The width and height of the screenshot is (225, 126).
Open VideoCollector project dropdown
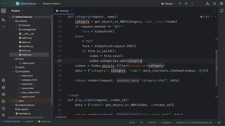point(27,3)
